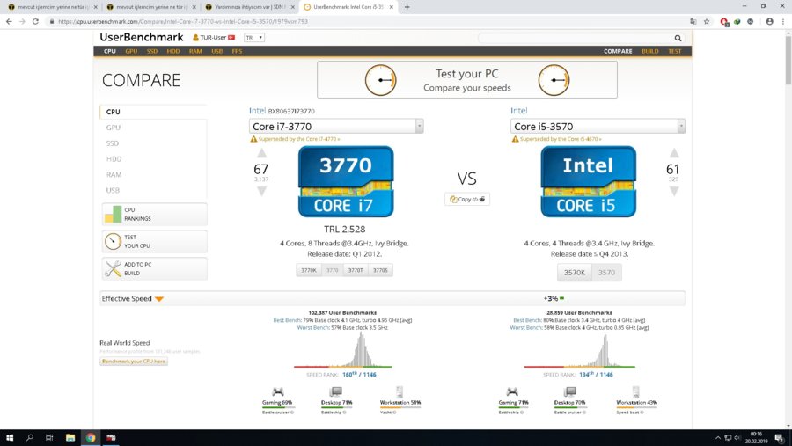Image resolution: width=792 pixels, height=446 pixels.
Task: Click the Core i7 3770 chip image
Action: click(345, 181)
